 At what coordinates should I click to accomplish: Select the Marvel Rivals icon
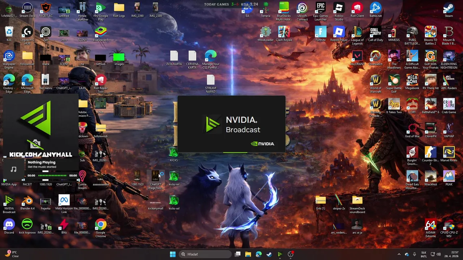(449, 155)
